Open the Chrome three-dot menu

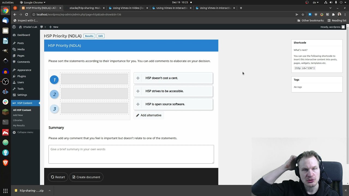[345, 14]
